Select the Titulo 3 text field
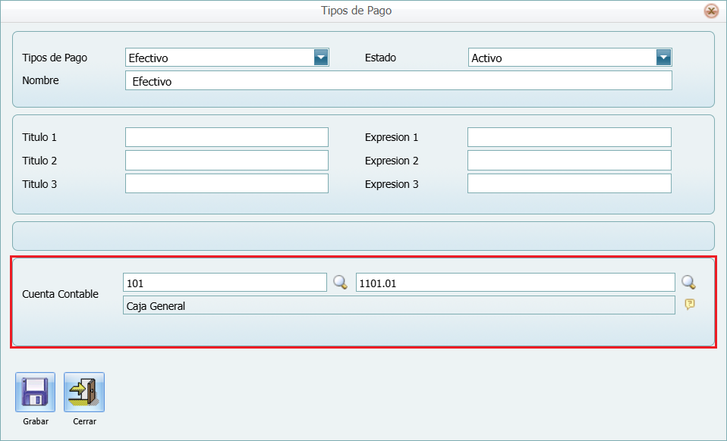 coord(226,184)
